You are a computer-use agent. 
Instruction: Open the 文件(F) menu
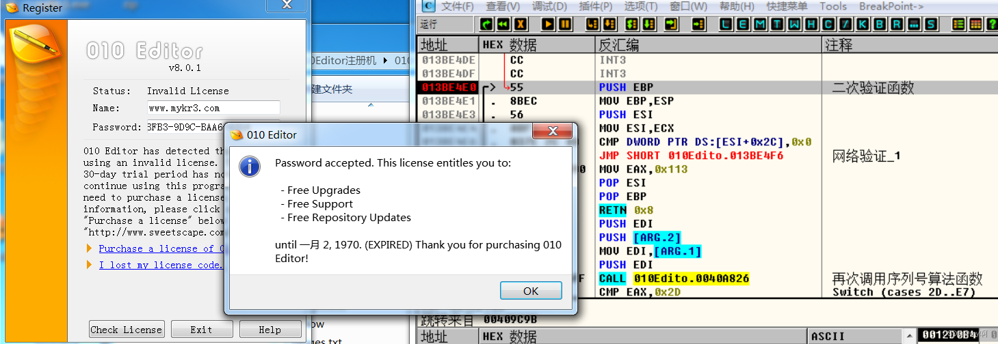458,7
